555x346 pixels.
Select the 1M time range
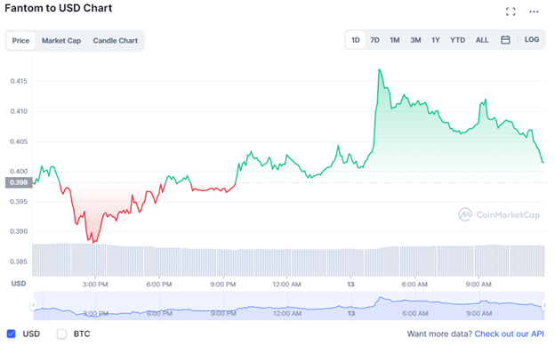(x=395, y=40)
